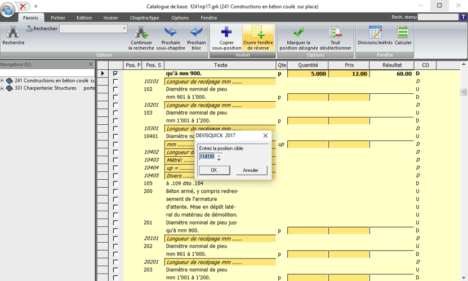
Task: Open the Rechercher combo box dropdown
Action: click(x=124, y=29)
